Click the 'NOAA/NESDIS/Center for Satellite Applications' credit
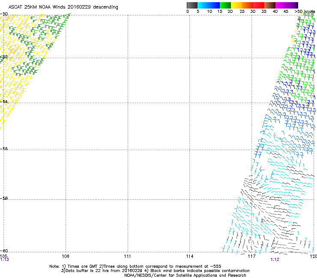 point(185,275)
